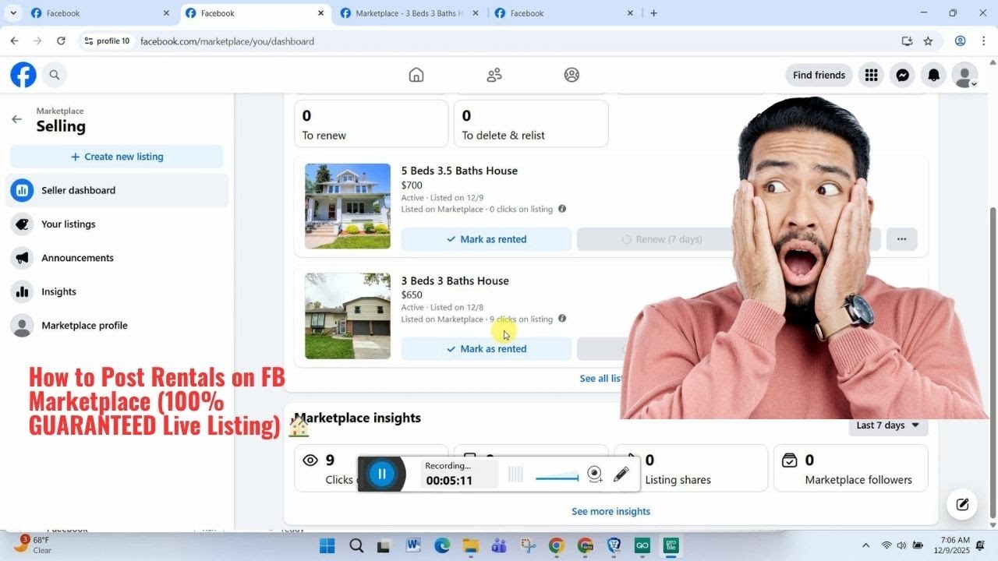This screenshot has height=561, width=998.
Task: Go back in browser history
Action: [14, 41]
